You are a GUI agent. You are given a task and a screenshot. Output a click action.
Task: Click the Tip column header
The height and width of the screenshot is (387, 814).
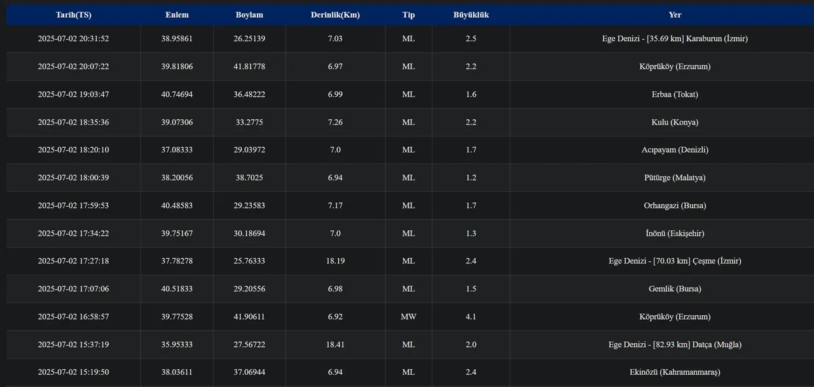tap(408, 15)
